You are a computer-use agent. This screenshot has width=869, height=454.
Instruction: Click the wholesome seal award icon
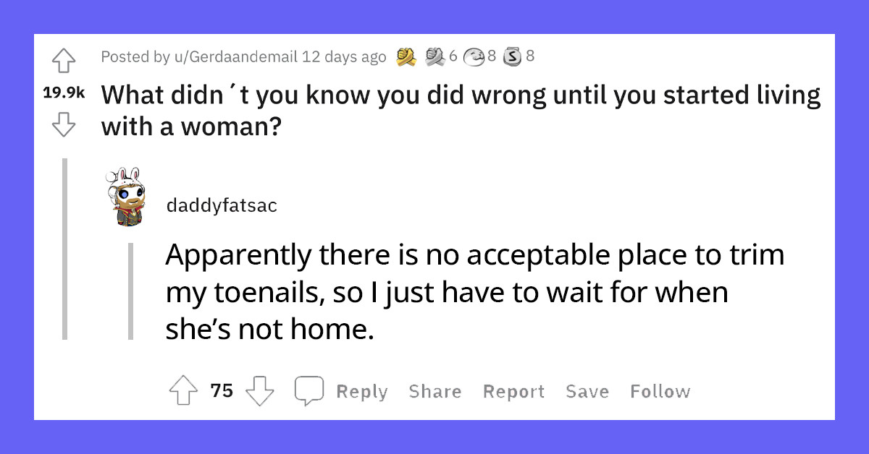pos(473,56)
